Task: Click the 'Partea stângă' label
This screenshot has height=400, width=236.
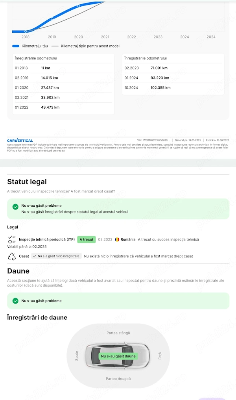Action: tap(118, 333)
